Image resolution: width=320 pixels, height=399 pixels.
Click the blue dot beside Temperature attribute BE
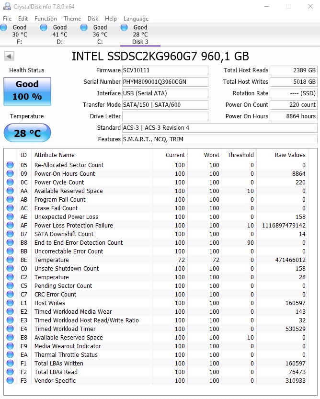[11, 260]
